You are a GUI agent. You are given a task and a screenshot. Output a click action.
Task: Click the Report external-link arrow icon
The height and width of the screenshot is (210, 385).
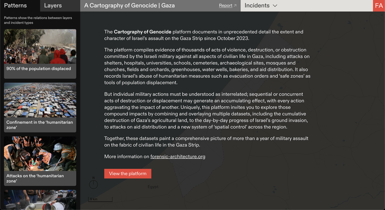pyautogui.click(x=235, y=5)
